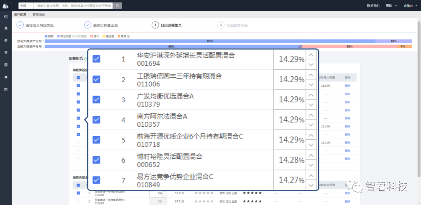
Task: Go to step 选择组合风险等级
Action: 39,26
